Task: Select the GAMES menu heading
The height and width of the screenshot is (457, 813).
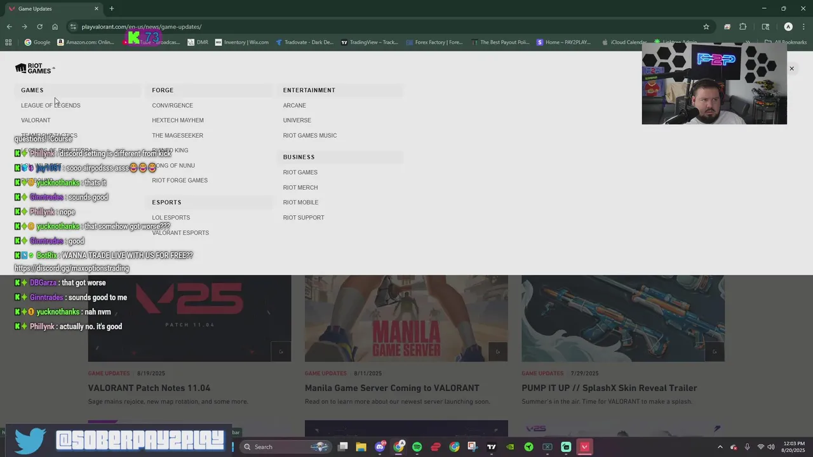Action: 32,90
